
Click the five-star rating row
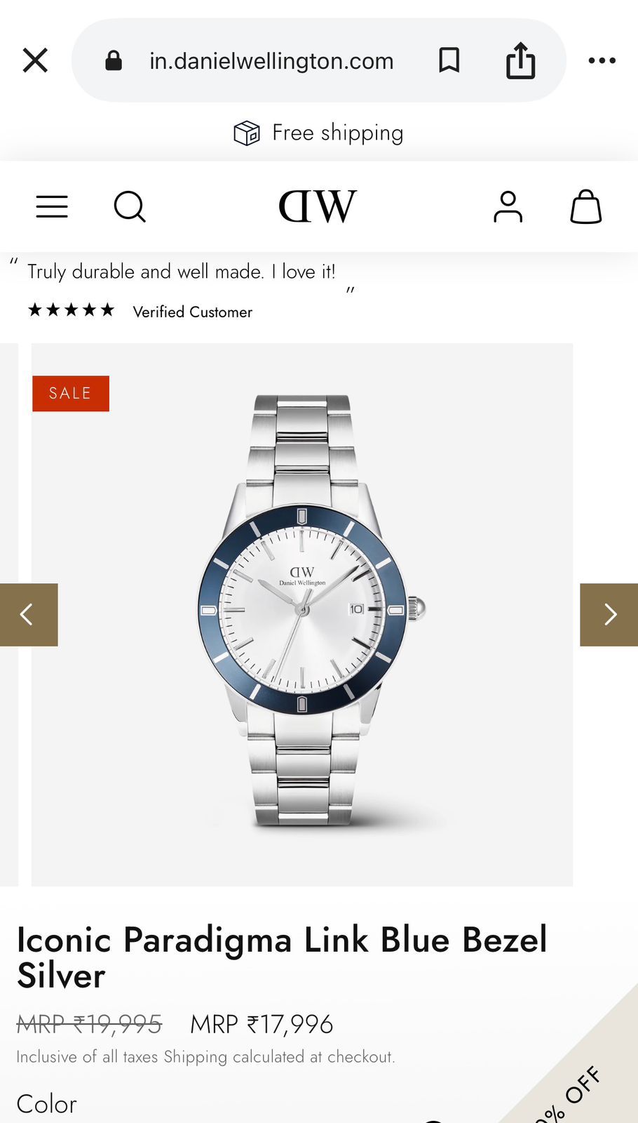[x=71, y=310]
